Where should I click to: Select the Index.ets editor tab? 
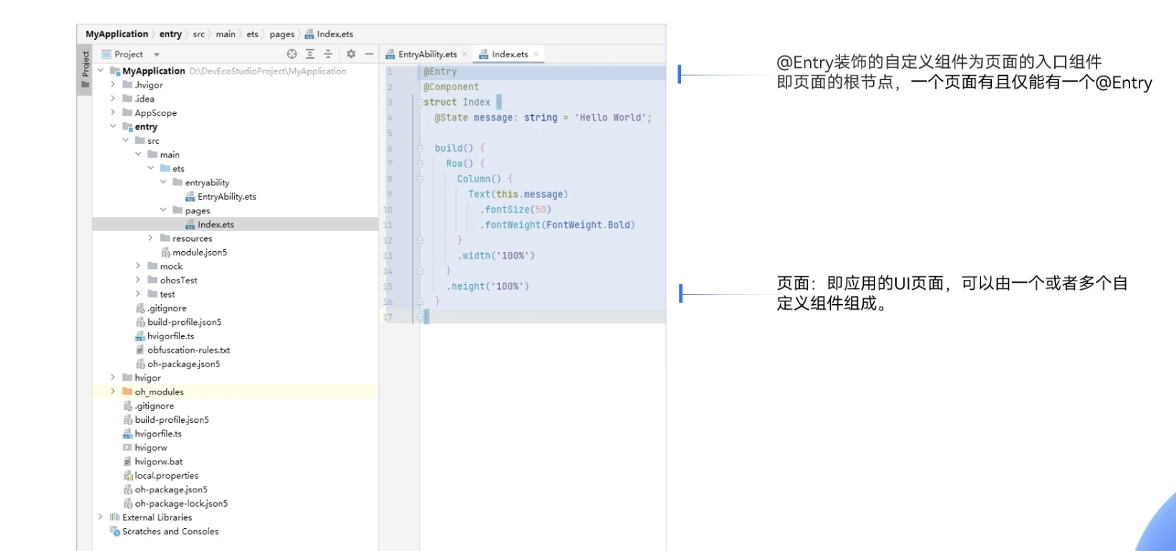tap(509, 54)
